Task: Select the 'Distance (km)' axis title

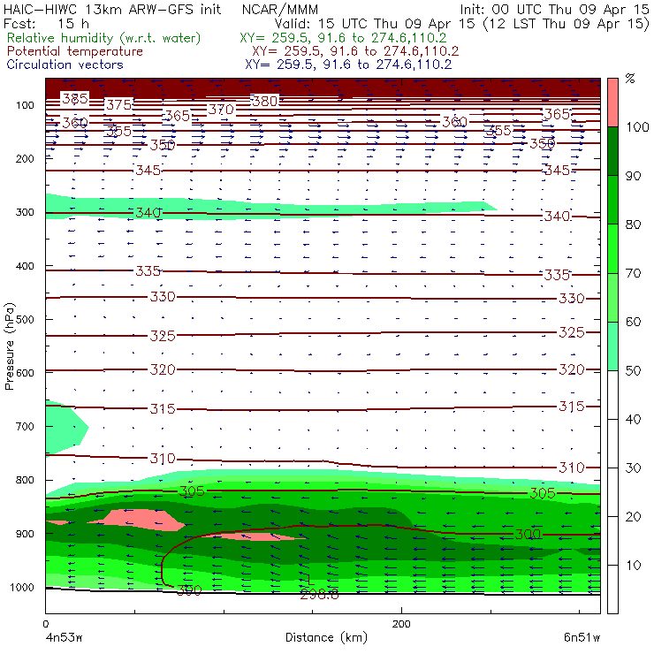Action: point(326,637)
